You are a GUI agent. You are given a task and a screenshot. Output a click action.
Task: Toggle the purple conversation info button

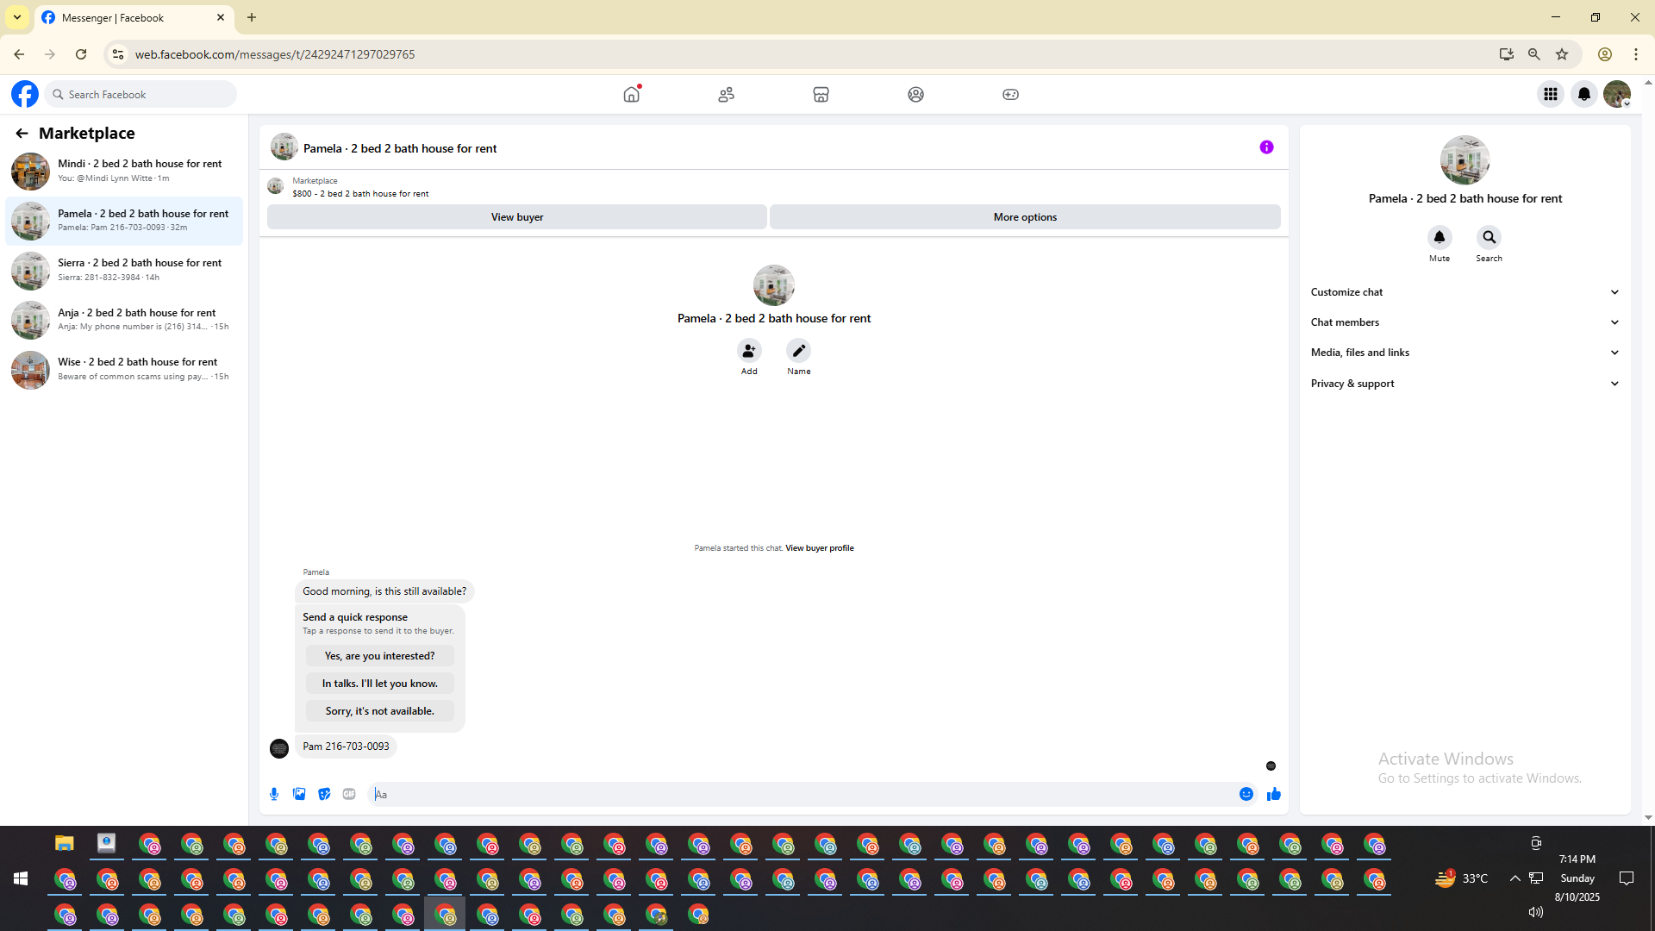point(1266,147)
